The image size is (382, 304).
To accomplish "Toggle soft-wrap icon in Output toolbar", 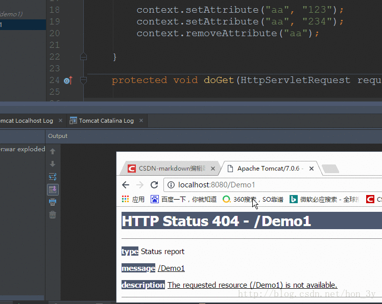I will pyautogui.click(x=53, y=177).
